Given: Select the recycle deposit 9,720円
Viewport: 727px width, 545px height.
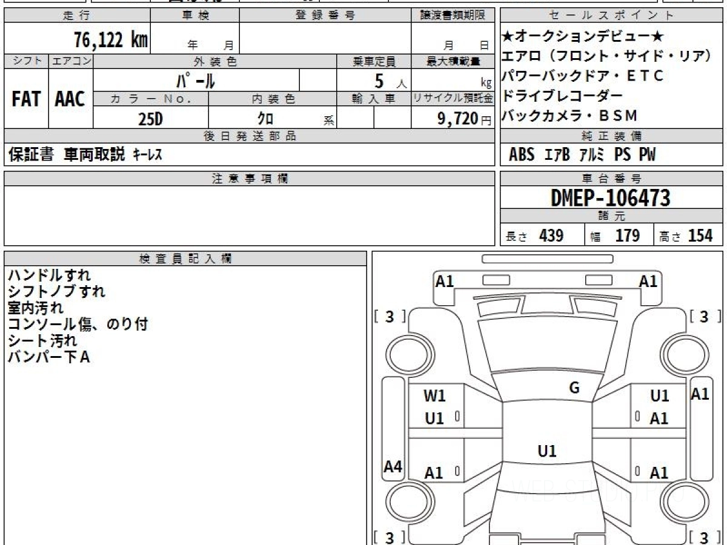Looking at the screenshot, I should pyautogui.click(x=464, y=119).
